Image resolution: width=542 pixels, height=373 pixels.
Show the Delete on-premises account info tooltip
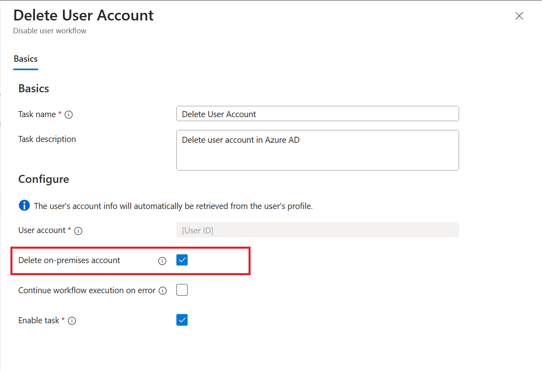[162, 261]
